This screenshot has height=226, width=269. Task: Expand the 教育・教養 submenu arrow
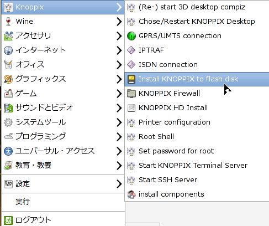119,166
